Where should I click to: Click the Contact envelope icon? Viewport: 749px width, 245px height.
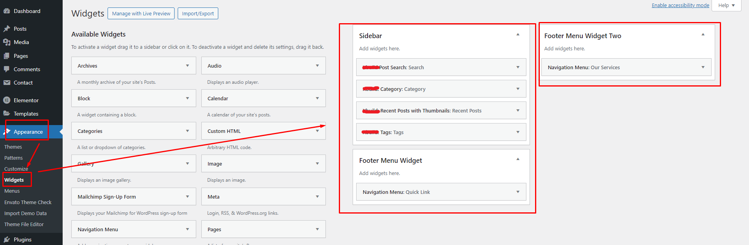coord(7,83)
